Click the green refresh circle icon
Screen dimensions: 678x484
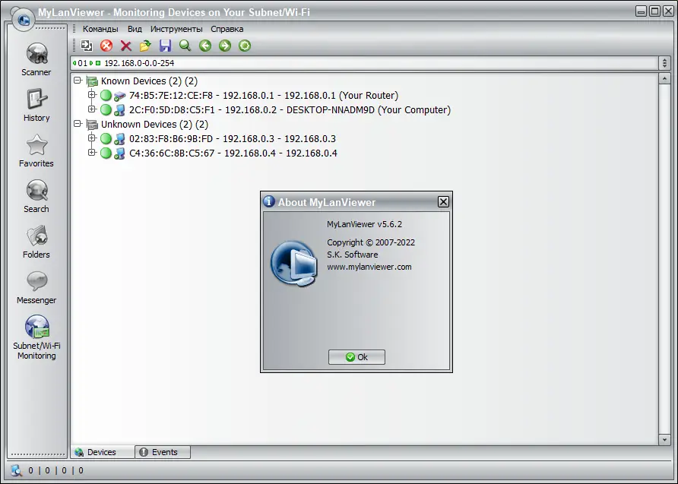point(245,46)
